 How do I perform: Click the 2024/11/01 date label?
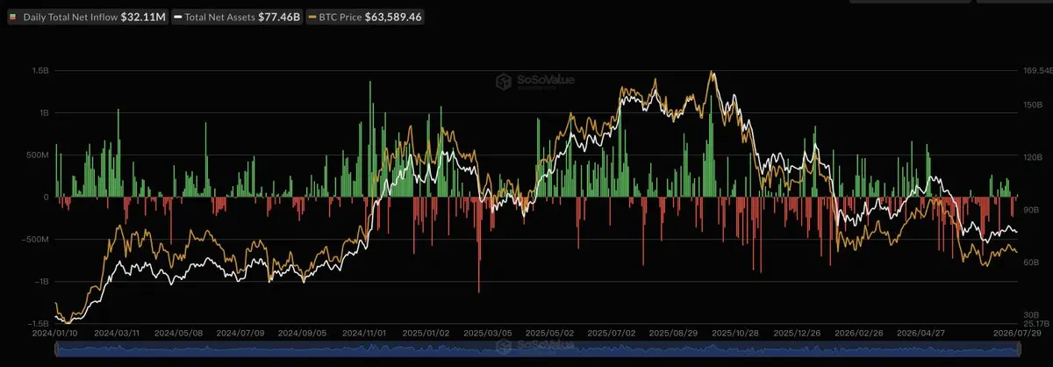point(362,334)
